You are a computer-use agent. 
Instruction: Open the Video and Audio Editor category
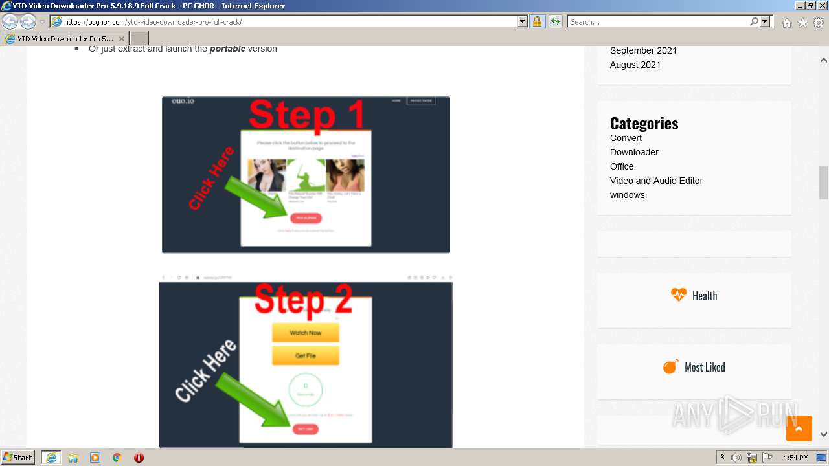click(656, 181)
